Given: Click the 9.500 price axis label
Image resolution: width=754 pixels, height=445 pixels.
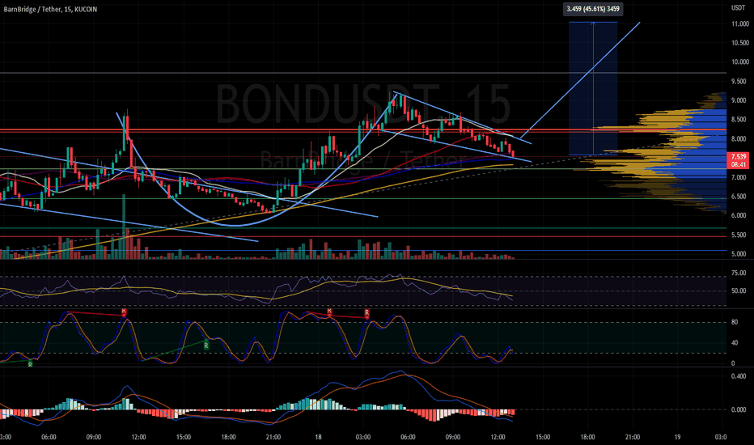Looking at the screenshot, I should pyautogui.click(x=739, y=81).
